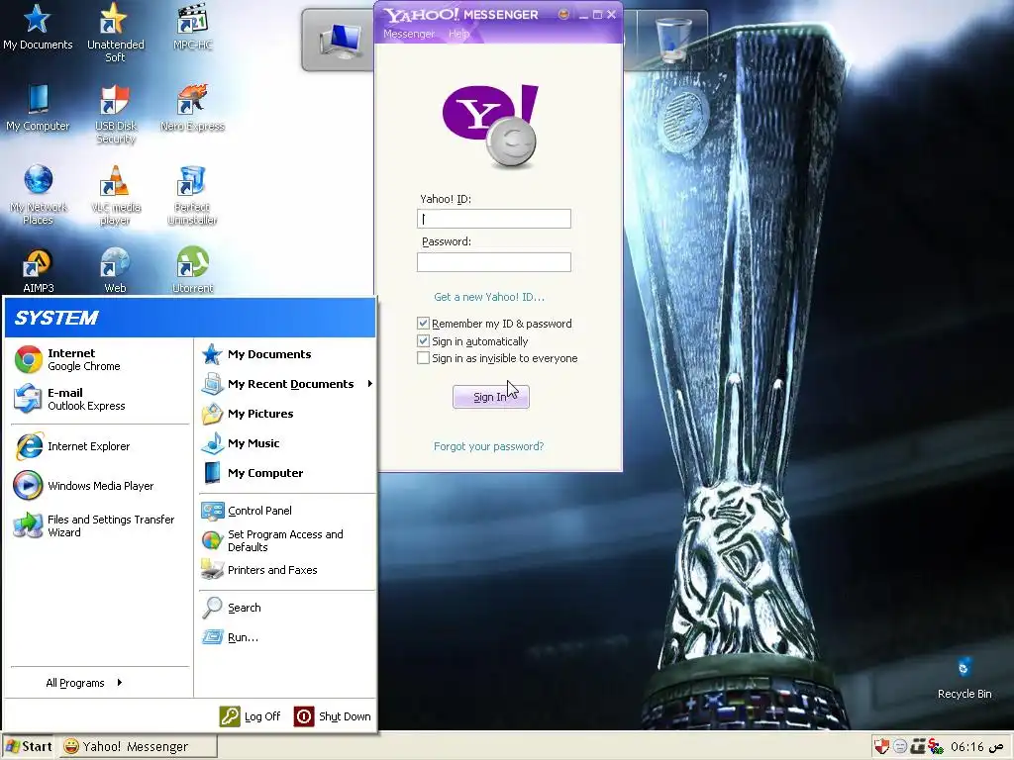
Task: Click the taskbar clock showing 06:16
Action: (x=976, y=746)
